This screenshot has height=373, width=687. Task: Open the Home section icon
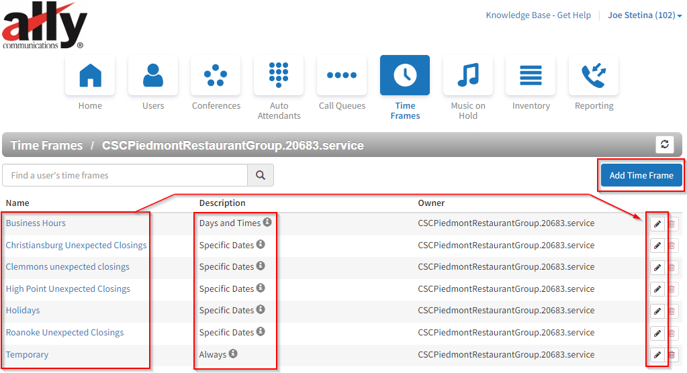point(90,75)
